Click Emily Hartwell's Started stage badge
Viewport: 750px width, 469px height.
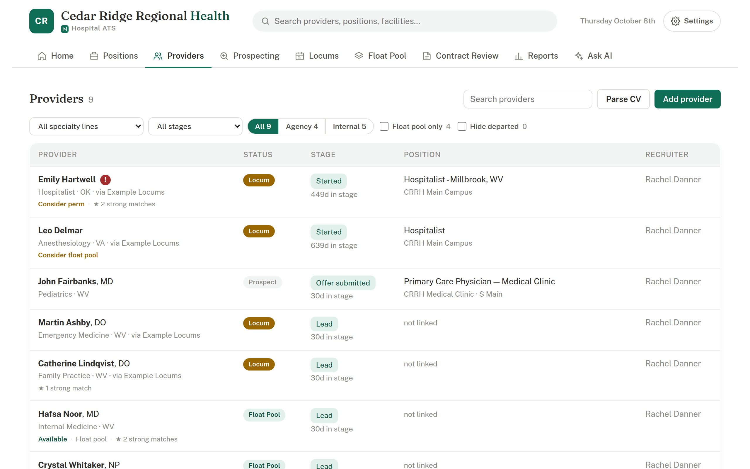(328, 181)
